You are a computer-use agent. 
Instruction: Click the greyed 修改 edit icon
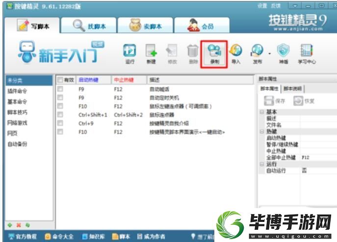coord(172,54)
